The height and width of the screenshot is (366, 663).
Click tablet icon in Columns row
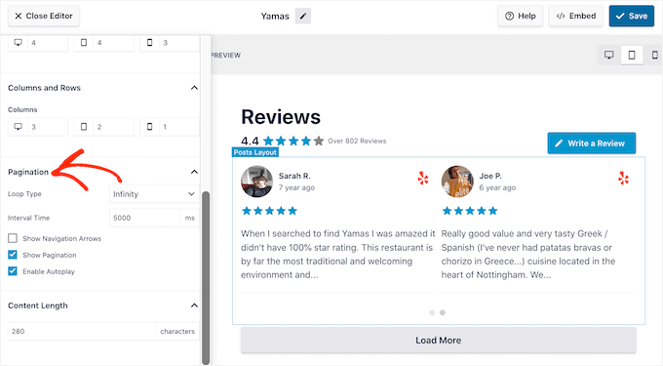pyautogui.click(x=84, y=127)
